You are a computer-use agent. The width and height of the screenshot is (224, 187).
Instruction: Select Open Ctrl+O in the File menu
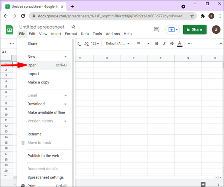pyautogui.click(x=44, y=65)
